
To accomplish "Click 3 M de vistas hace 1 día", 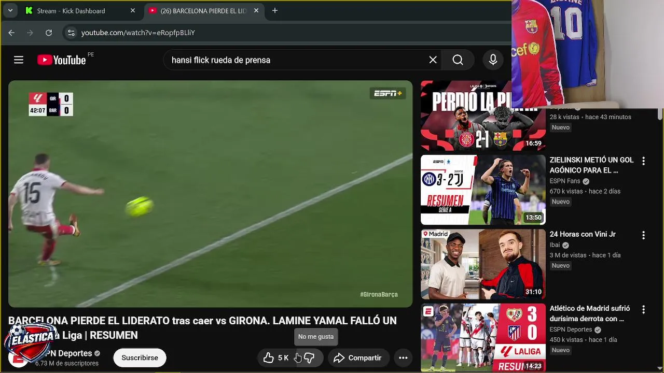I will [585, 255].
